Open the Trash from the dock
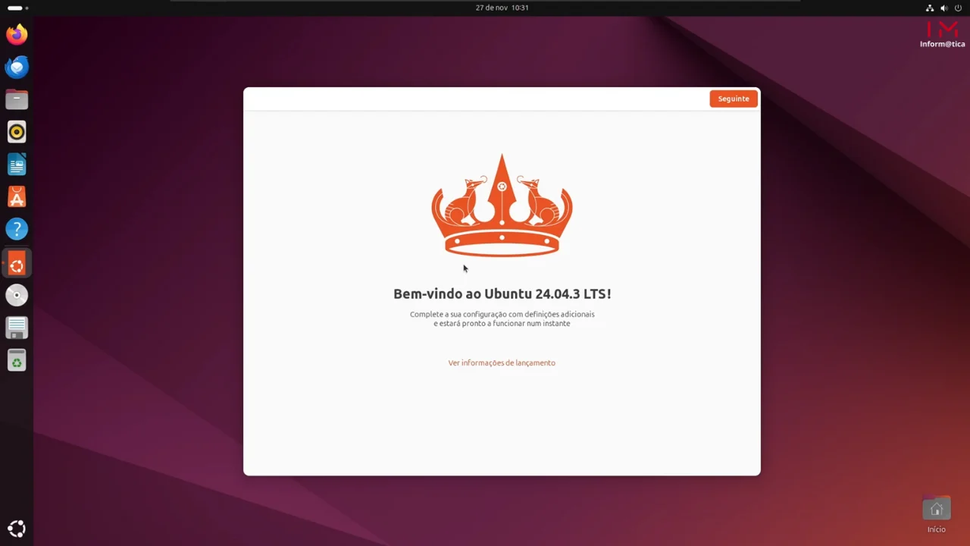This screenshot has width=970, height=546. pos(17,360)
